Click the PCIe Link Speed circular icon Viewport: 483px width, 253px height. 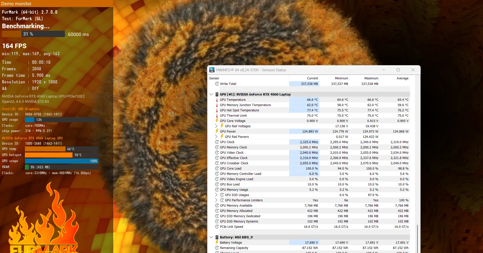coord(217,227)
